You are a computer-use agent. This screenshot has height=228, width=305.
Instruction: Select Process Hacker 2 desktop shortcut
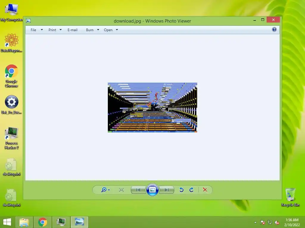point(12,138)
